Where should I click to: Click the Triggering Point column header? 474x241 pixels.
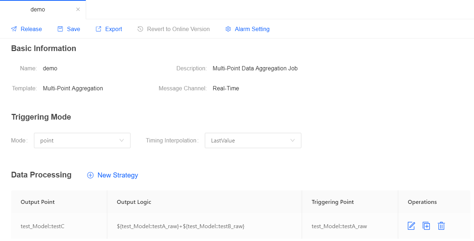332,202
